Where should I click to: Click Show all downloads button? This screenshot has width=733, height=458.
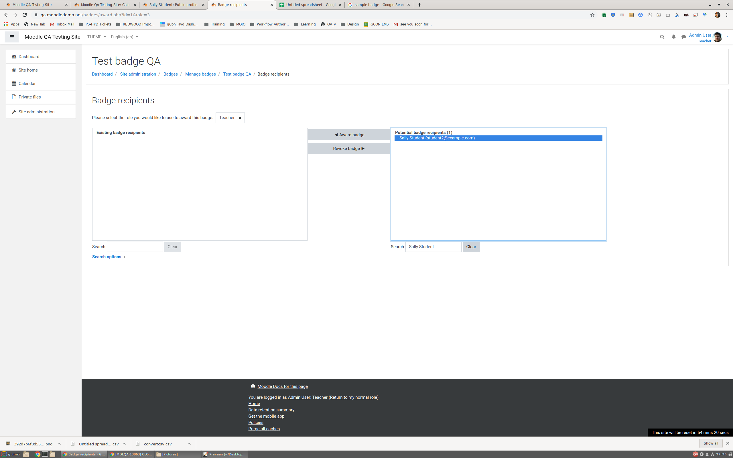pos(711,443)
